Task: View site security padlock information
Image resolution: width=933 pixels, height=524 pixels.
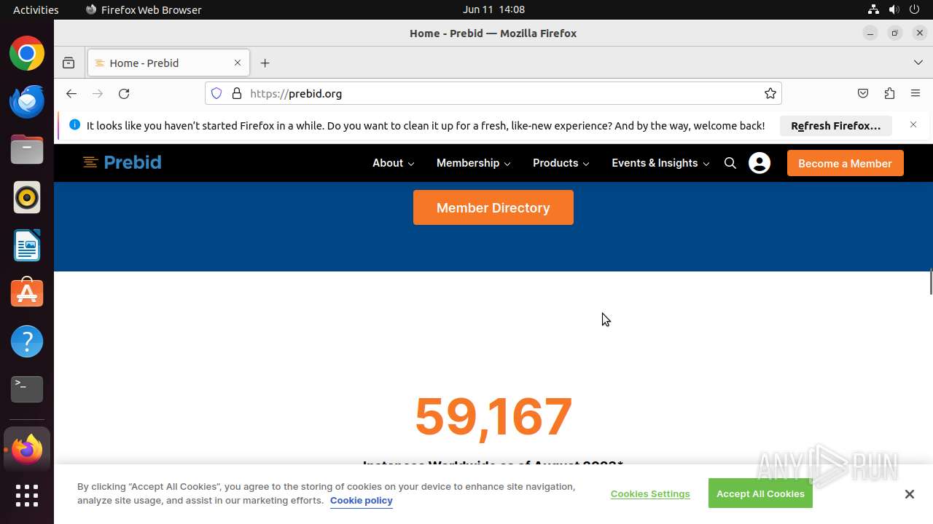Action: coord(236,93)
